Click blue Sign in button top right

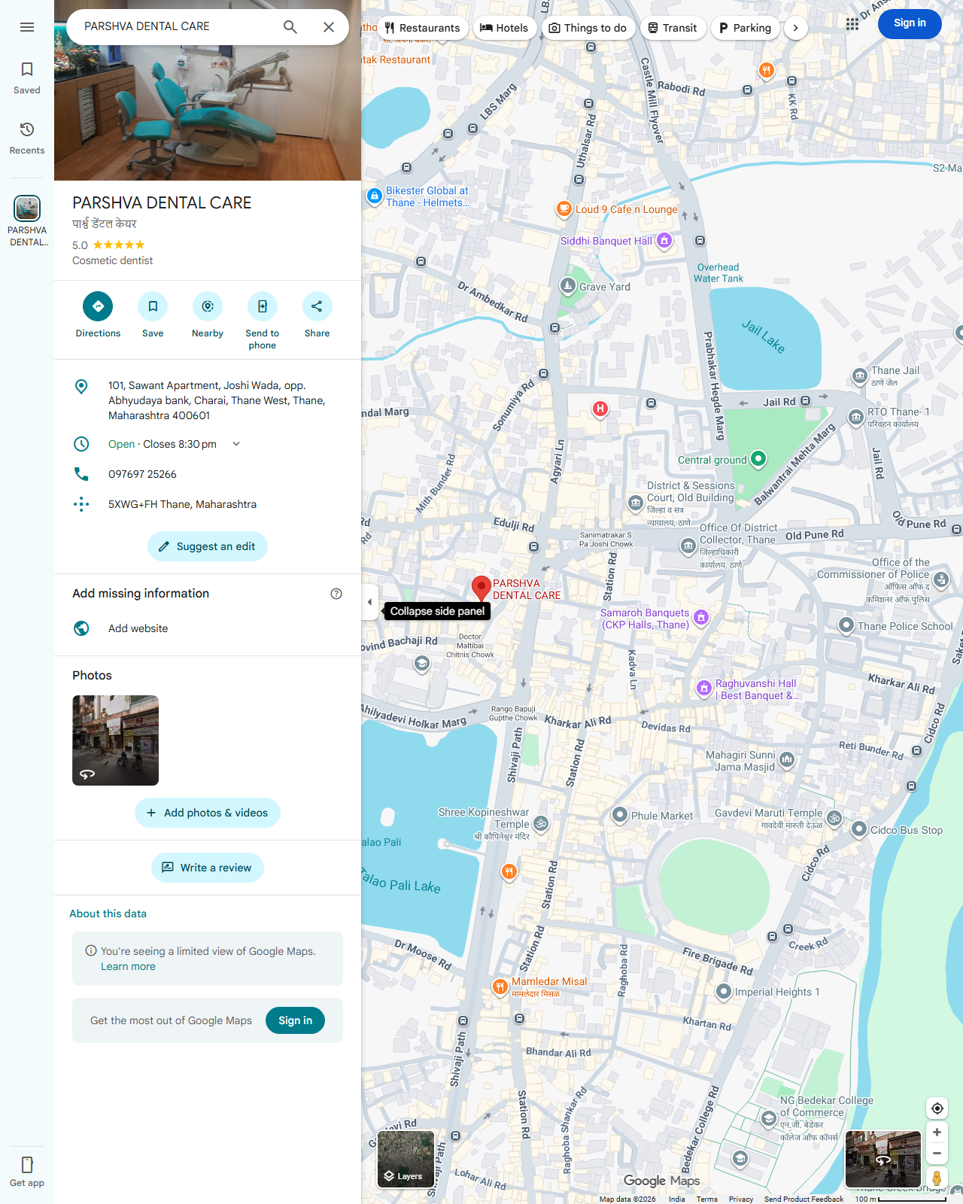910,23
